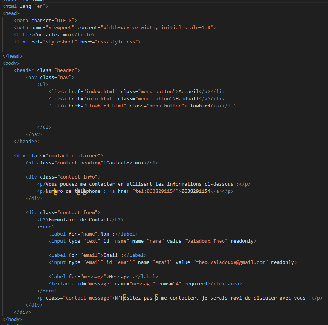The width and height of the screenshot is (328, 325).
Task: Click the Accueil menu text
Action: (x=188, y=92)
